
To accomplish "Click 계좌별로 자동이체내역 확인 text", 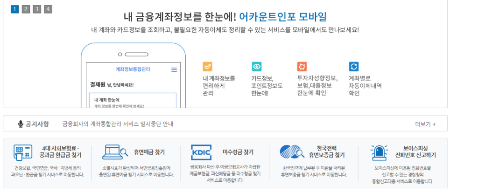I will [x=365, y=85].
